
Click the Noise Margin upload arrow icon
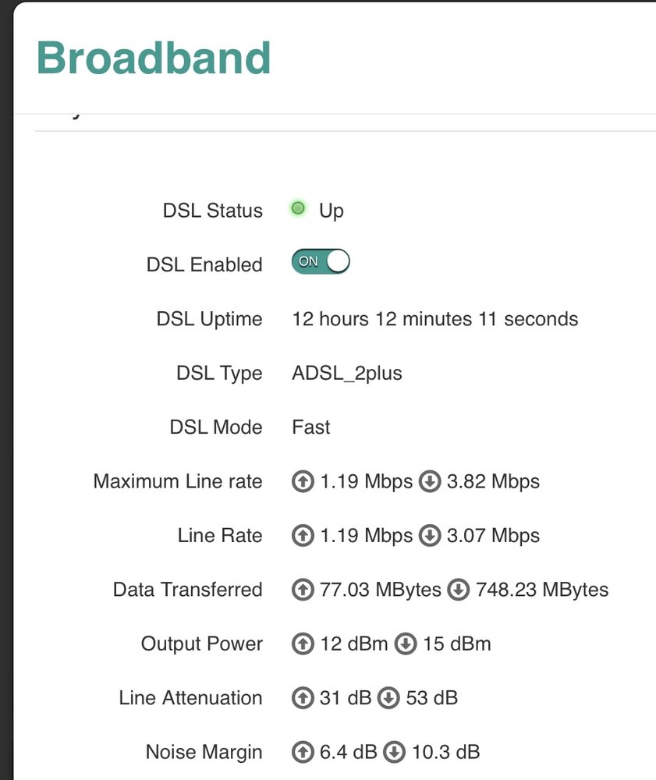pyautogui.click(x=302, y=753)
